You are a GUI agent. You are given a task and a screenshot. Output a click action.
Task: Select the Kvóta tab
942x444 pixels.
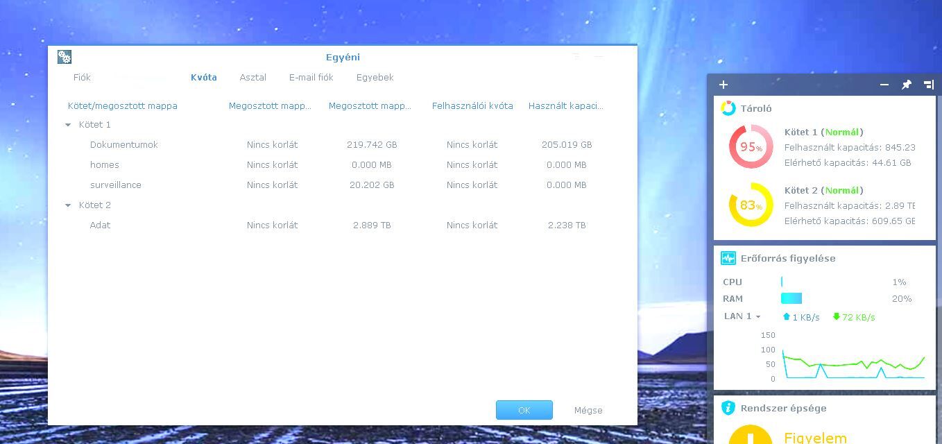click(204, 78)
